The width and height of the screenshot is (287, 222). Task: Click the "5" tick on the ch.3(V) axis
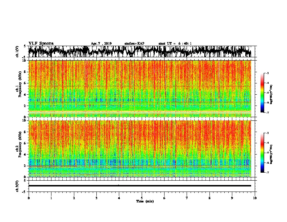tap(25, 181)
